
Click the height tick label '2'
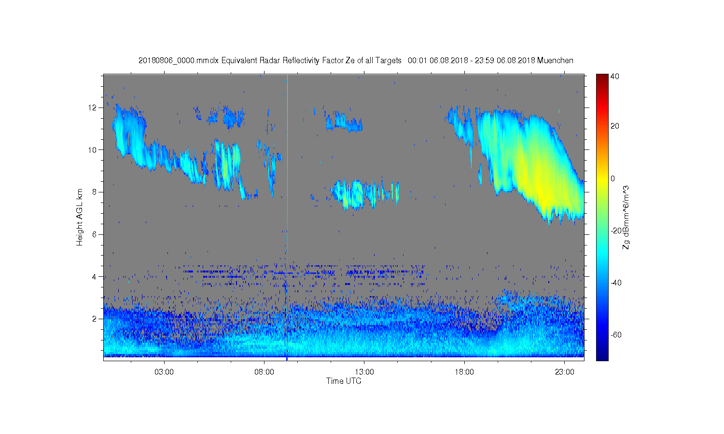pos(95,319)
